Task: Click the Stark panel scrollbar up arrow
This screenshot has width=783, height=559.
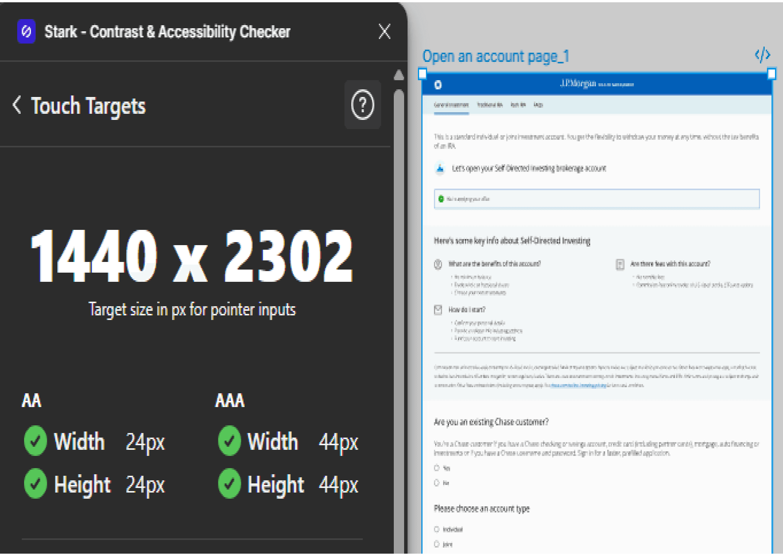Action: (x=399, y=75)
